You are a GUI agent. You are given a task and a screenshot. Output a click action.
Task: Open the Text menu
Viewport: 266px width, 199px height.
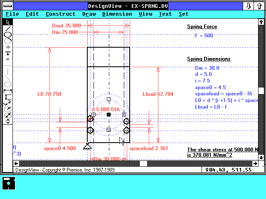(165, 14)
